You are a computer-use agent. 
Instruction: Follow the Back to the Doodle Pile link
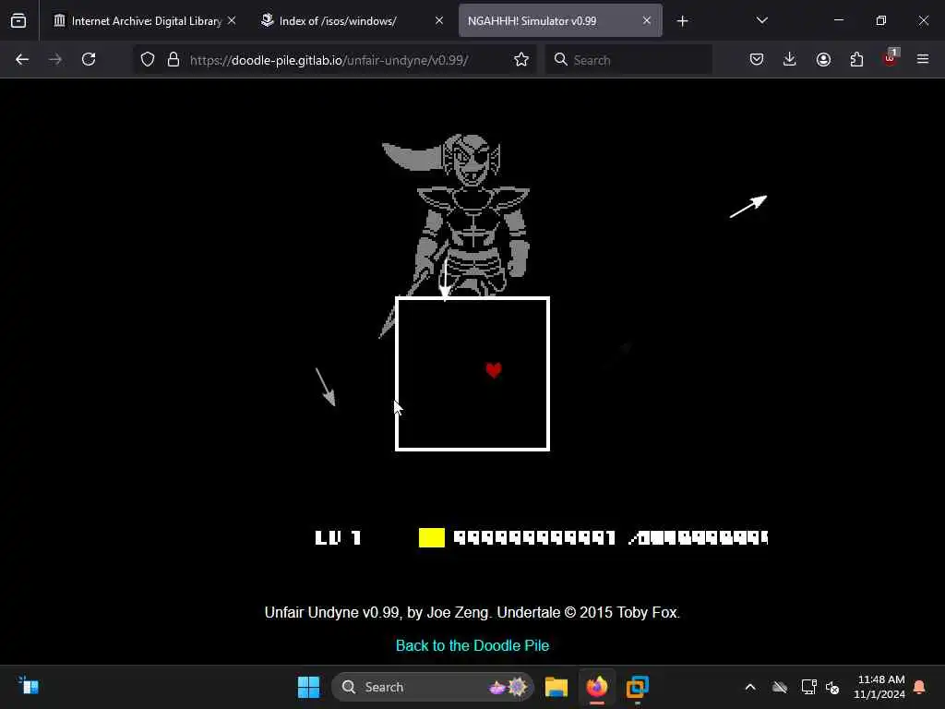472,645
